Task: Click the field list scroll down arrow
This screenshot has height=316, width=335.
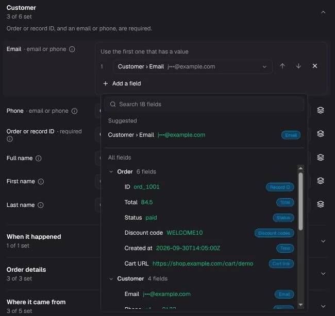Action: pos(300,305)
